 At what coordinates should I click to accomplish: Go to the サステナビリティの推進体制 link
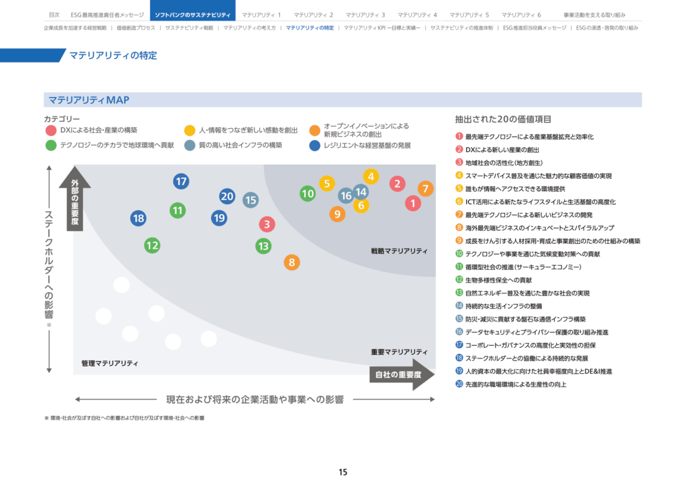click(462, 28)
